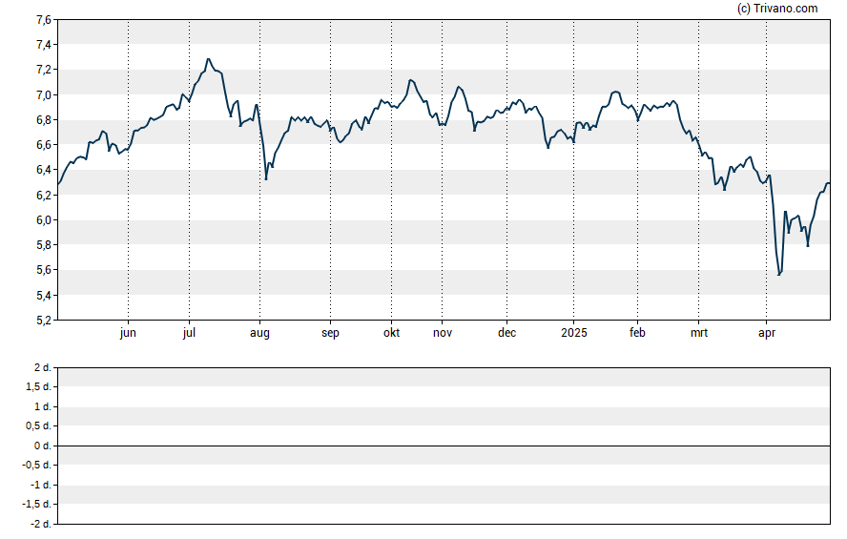Click the 'dec' month label
The height and width of the screenshot is (539, 847).
click(x=506, y=333)
